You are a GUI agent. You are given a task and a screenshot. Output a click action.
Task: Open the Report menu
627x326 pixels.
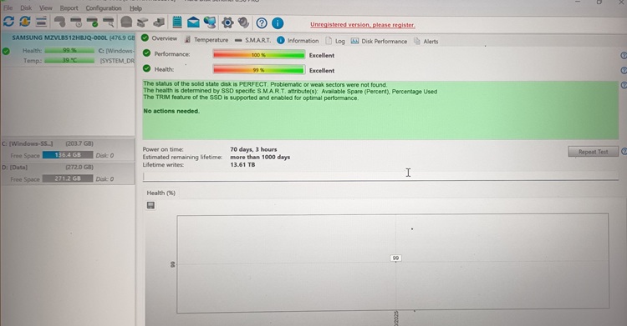point(69,8)
